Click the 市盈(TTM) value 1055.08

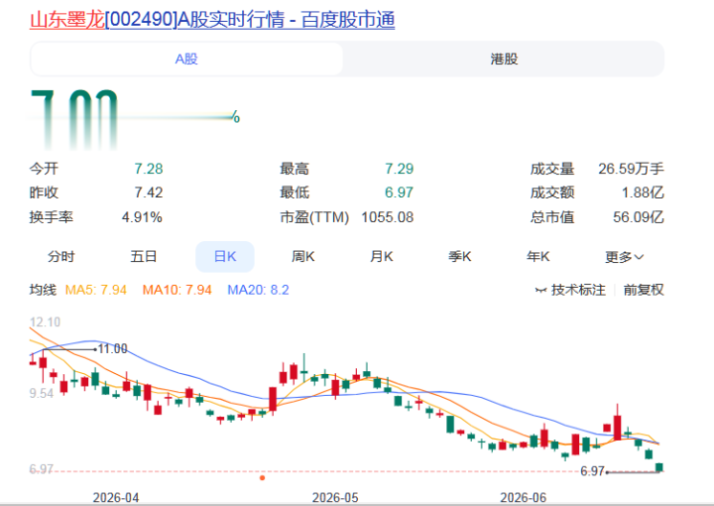click(x=387, y=217)
